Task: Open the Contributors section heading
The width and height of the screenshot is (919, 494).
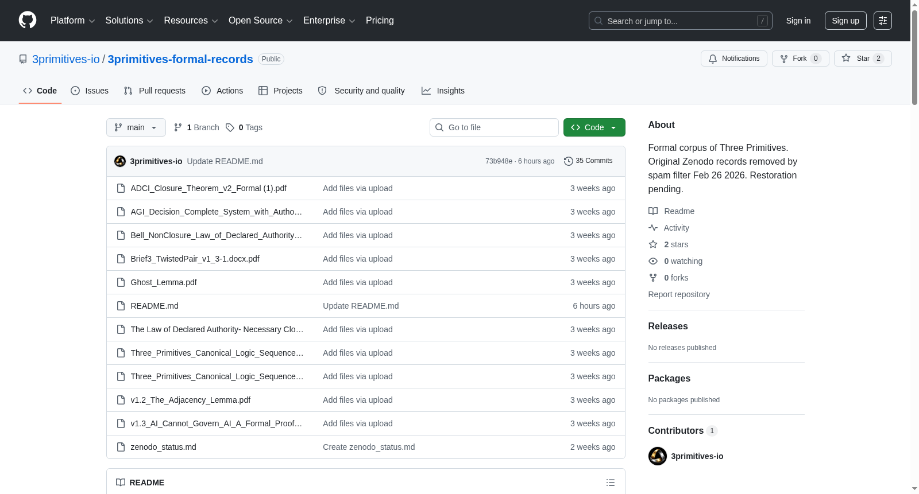Action: (x=683, y=430)
